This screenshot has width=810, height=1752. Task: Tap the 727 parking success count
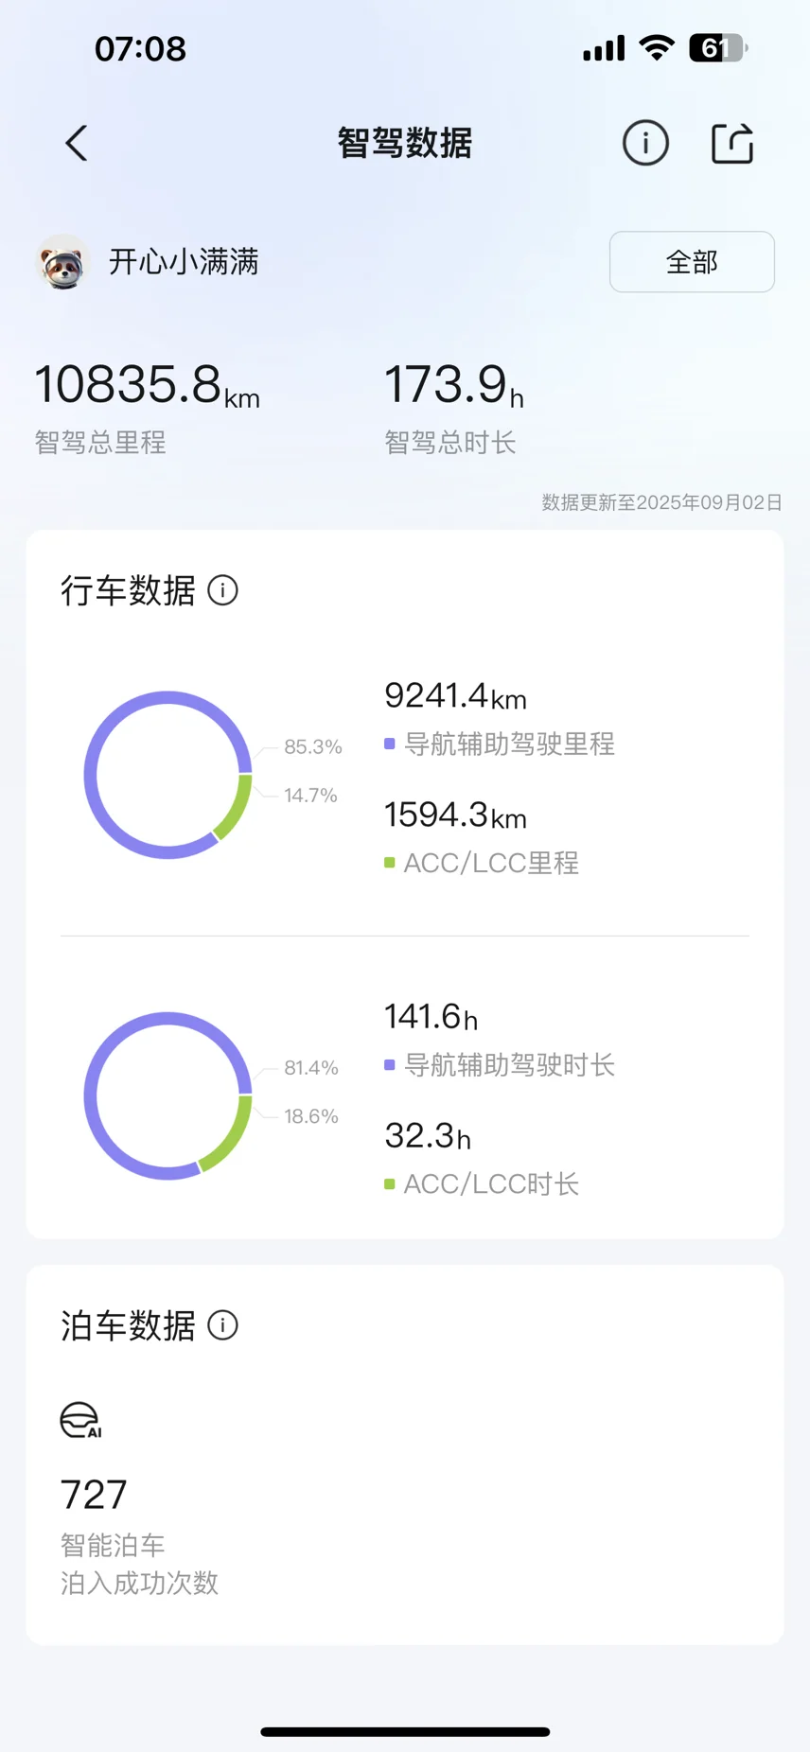[94, 1495]
